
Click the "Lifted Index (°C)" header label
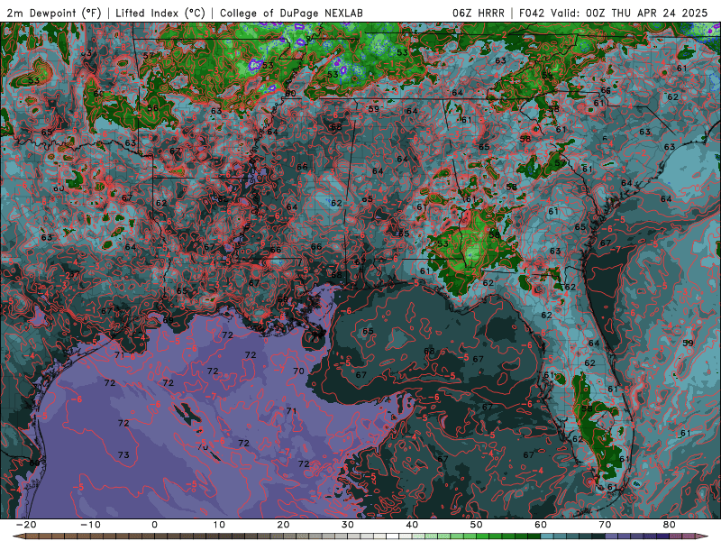click(x=160, y=13)
